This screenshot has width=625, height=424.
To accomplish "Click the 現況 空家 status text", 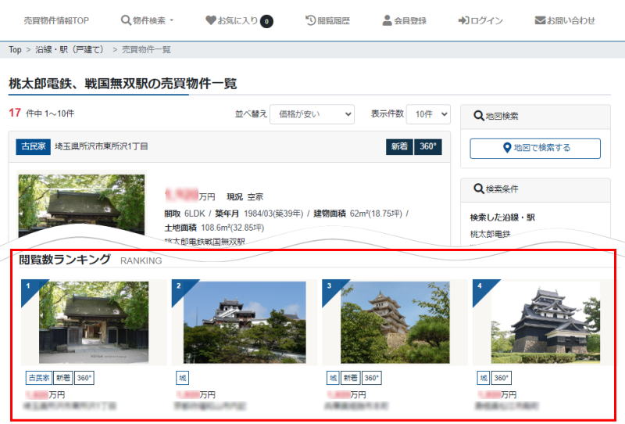I will click(x=245, y=197).
